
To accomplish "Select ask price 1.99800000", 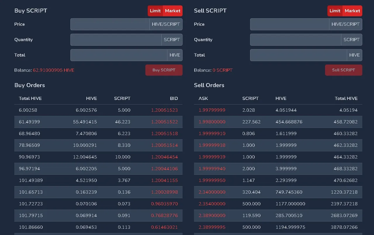I will tap(212, 122).
